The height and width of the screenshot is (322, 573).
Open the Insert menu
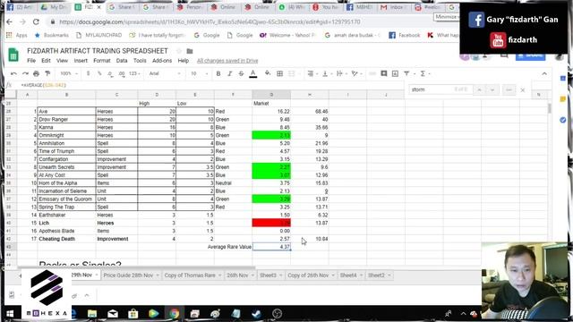coord(81,61)
